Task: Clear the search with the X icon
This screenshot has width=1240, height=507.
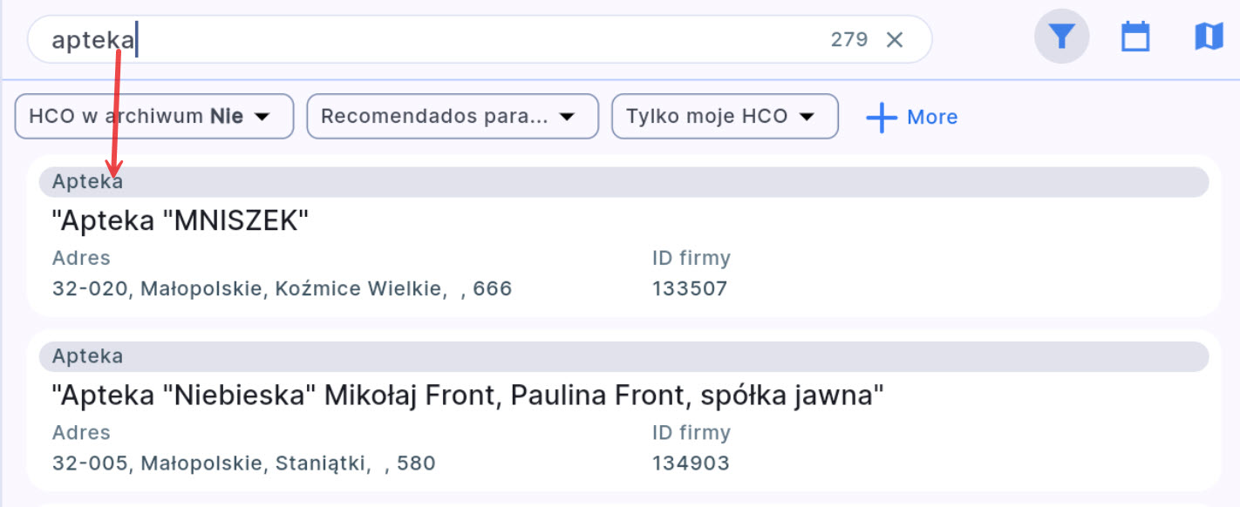Action: pyautogui.click(x=896, y=38)
